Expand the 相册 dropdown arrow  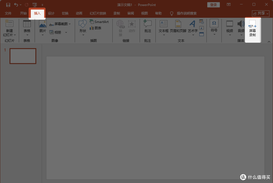66,32
